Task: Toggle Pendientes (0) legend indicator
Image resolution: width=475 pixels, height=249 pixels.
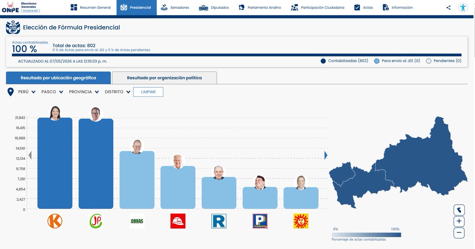Action: click(x=428, y=61)
